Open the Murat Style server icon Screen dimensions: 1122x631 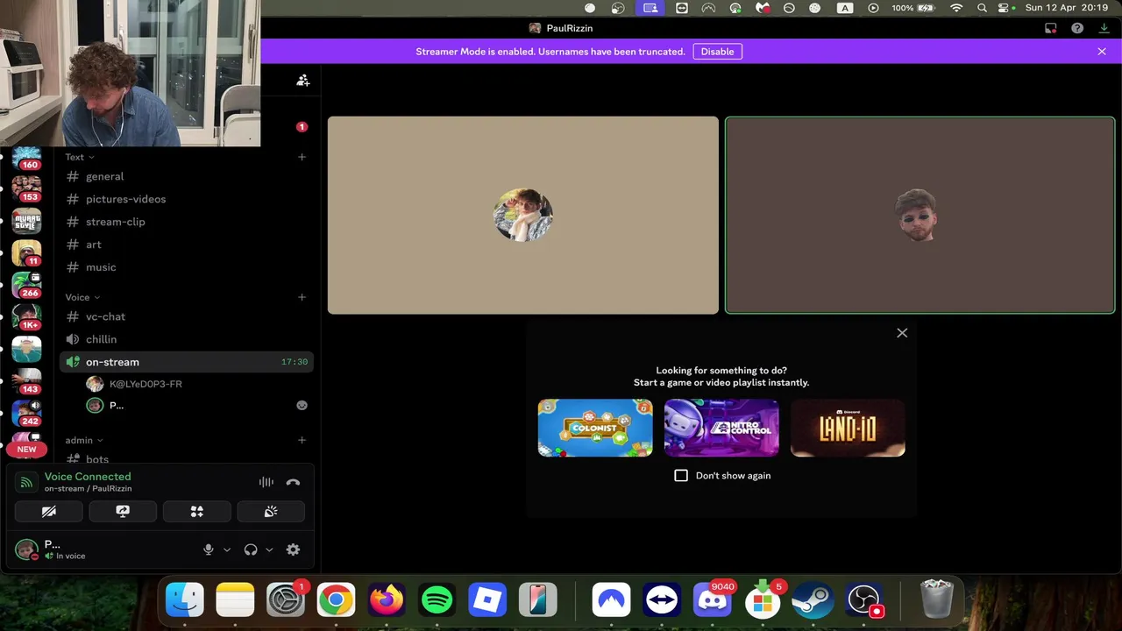(x=26, y=221)
